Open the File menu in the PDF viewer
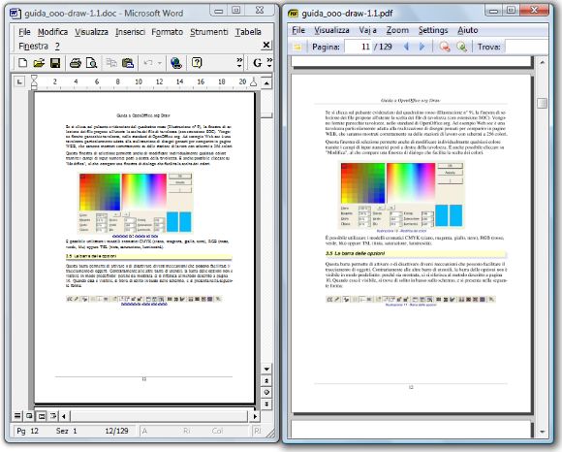The image size is (562, 452). coord(298,30)
